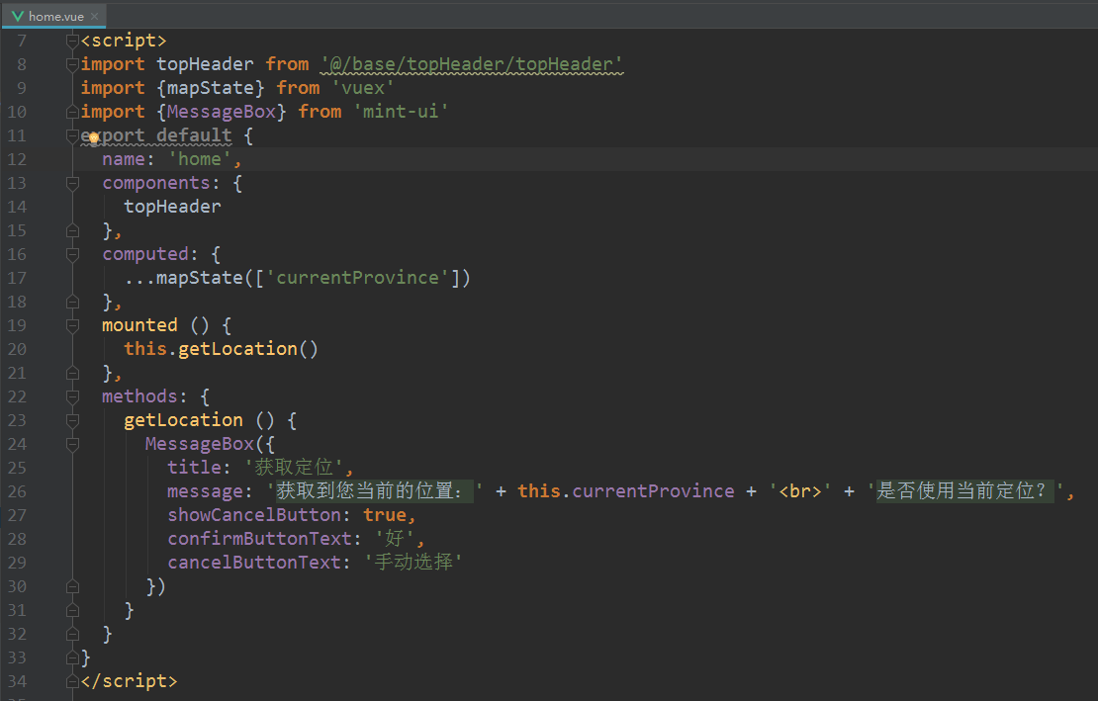The height and width of the screenshot is (701, 1098).
Task: Click the '手动选择' string on line 29
Action: (x=412, y=564)
